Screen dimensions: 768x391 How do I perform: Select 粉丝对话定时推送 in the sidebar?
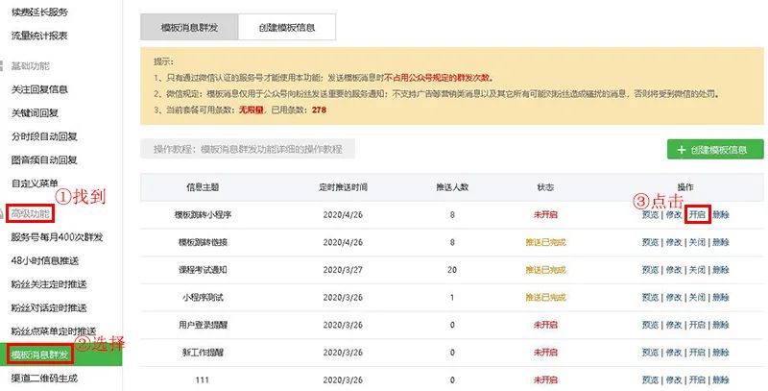[49, 307]
